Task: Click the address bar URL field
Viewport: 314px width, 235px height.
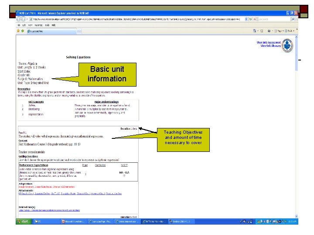Action: click(x=137, y=19)
